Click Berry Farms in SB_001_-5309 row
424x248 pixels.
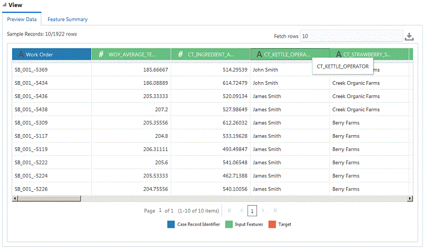click(346, 123)
